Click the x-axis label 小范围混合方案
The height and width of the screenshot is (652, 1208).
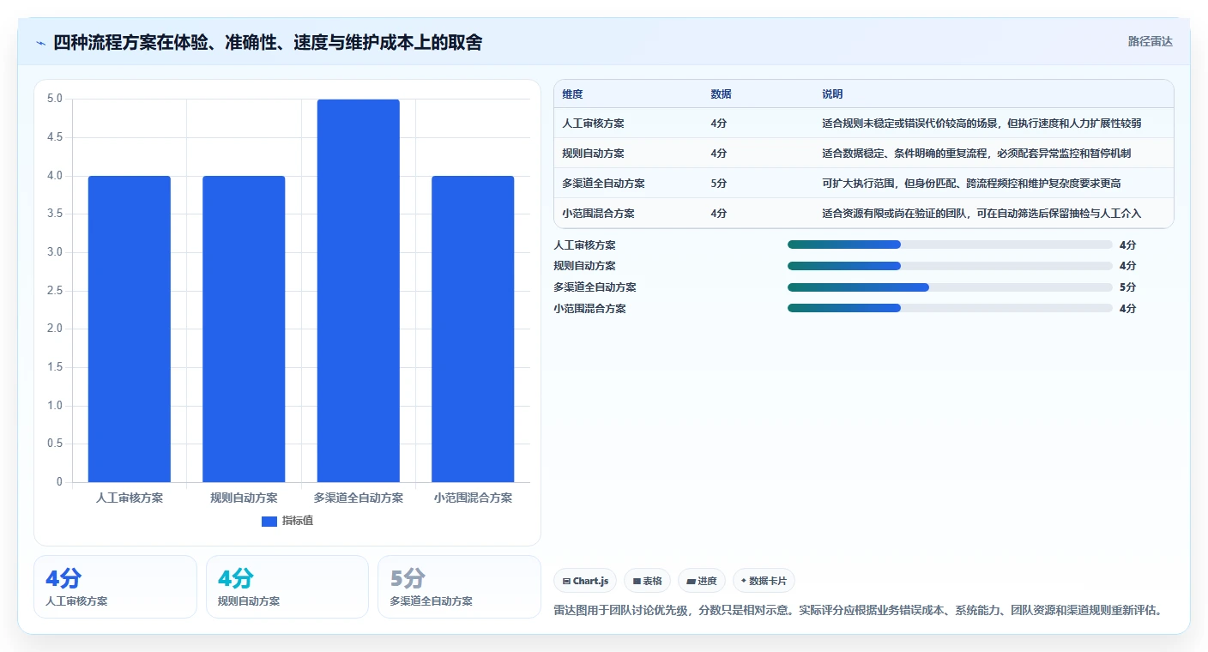pos(473,498)
